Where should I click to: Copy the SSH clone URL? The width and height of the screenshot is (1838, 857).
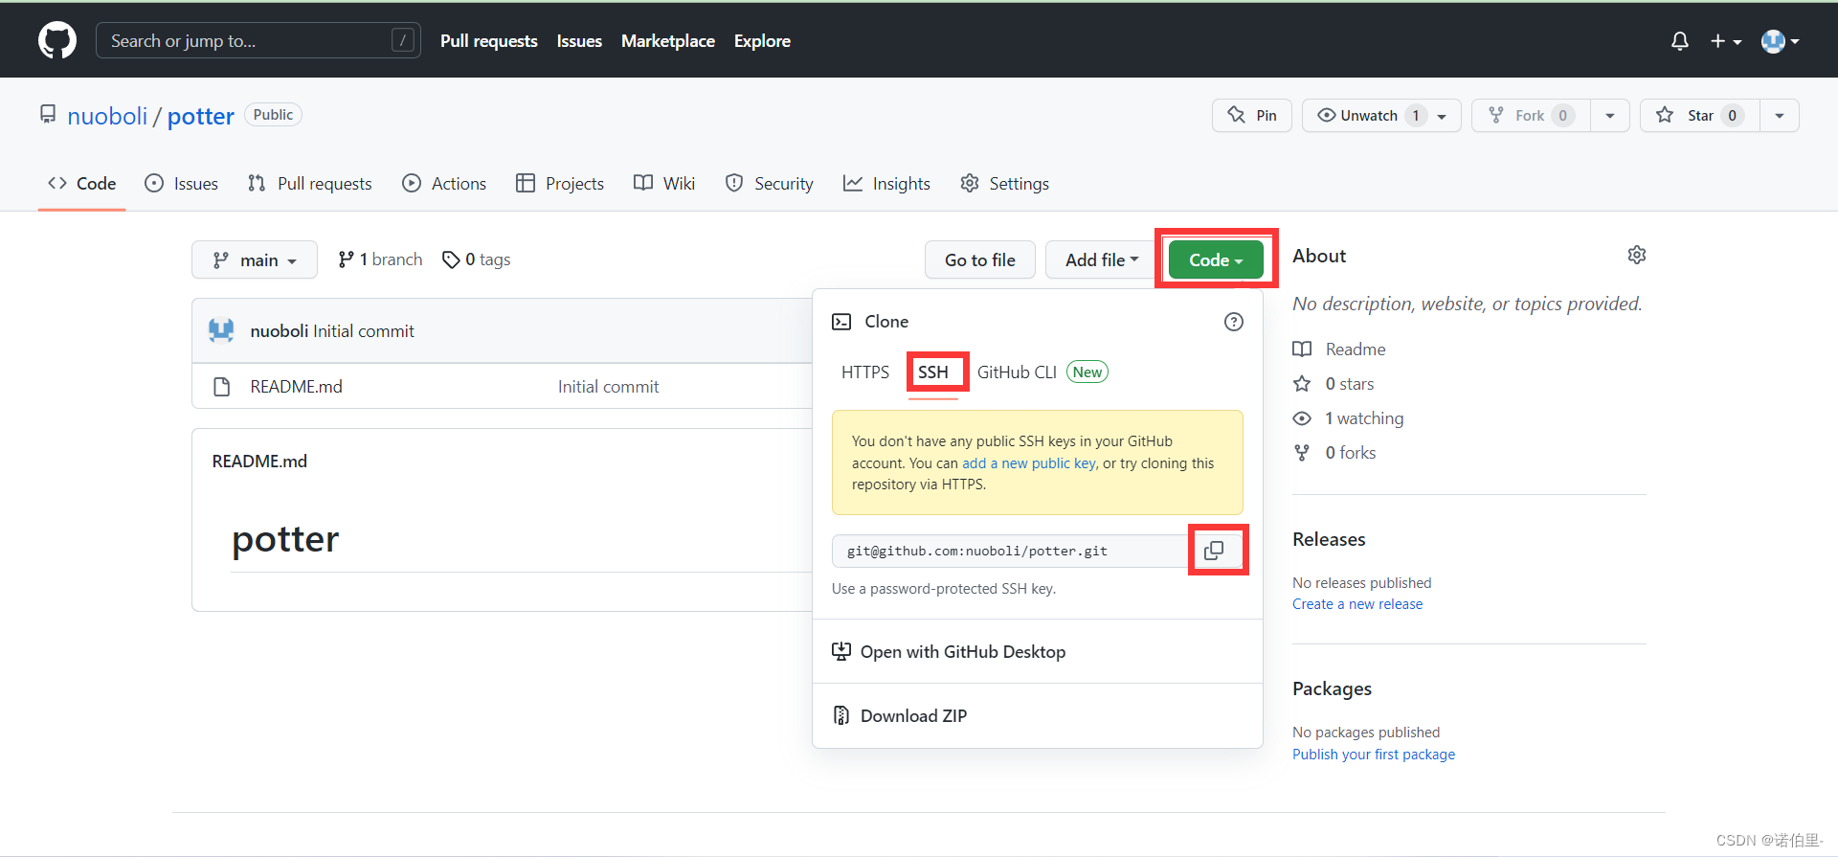coord(1214,551)
